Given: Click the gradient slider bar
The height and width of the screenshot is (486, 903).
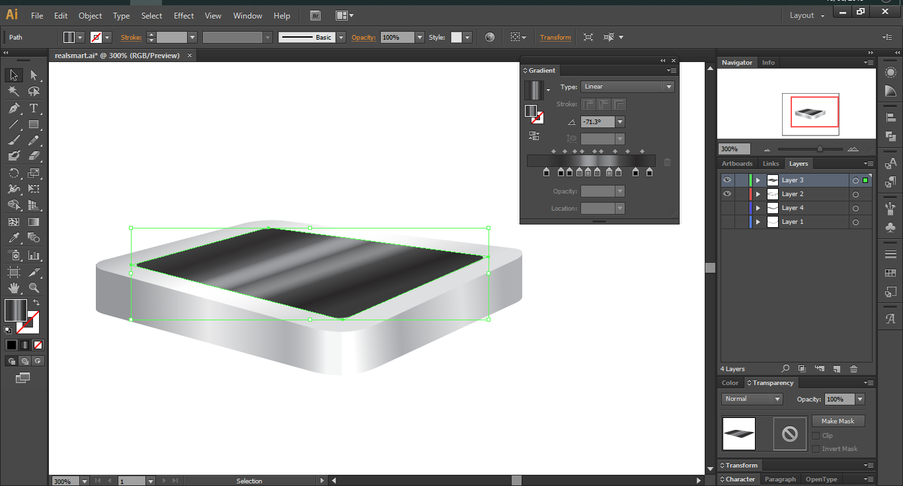Looking at the screenshot, I should click(x=590, y=160).
